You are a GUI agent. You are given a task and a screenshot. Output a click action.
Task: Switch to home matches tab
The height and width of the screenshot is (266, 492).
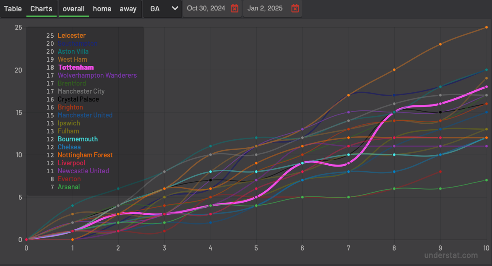[102, 9]
